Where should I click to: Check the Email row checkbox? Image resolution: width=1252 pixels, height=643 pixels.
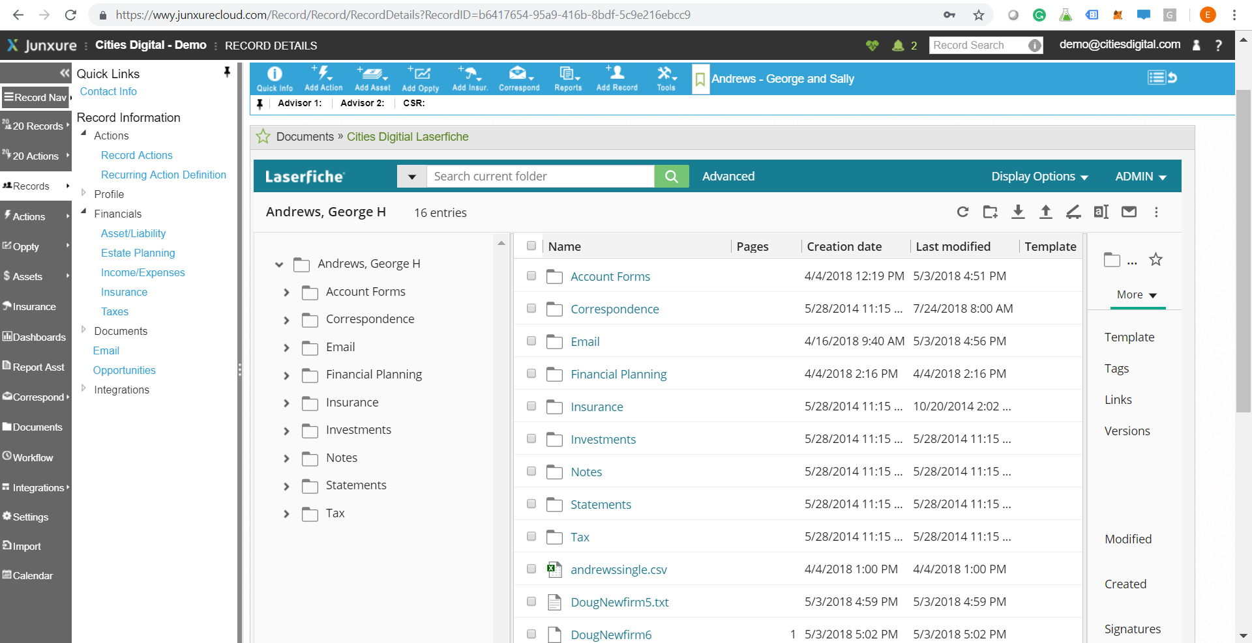point(531,341)
